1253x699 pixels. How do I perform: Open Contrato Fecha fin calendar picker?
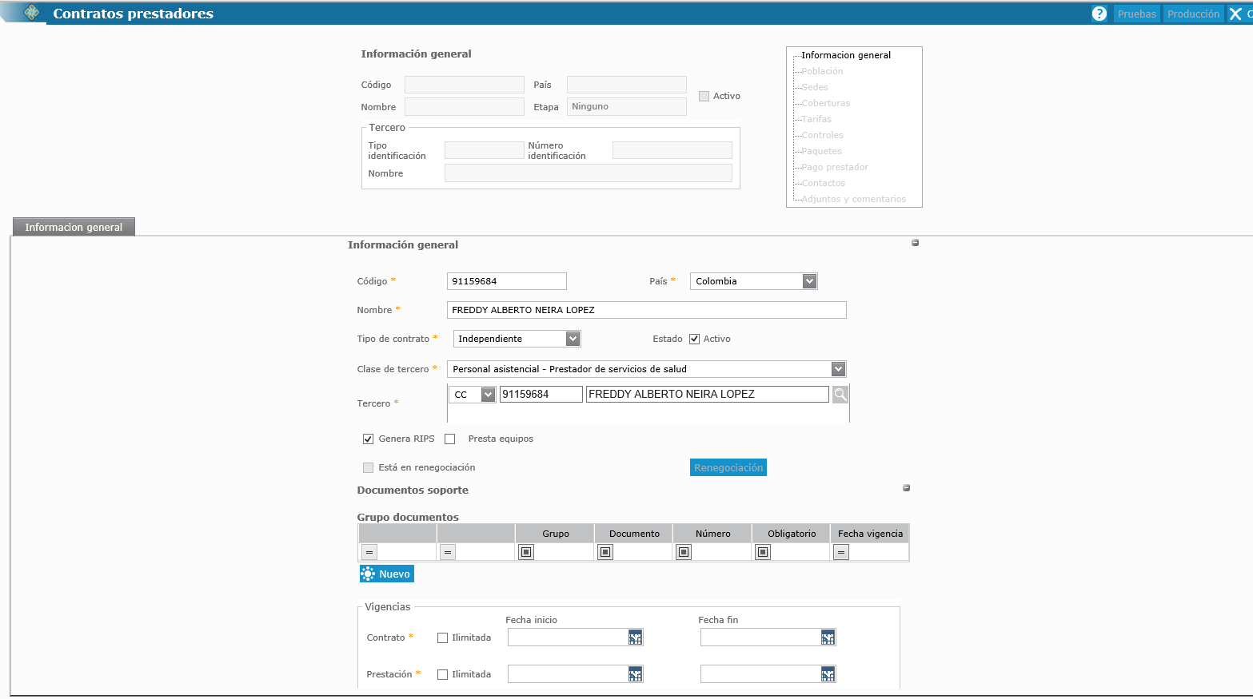click(828, 637)
